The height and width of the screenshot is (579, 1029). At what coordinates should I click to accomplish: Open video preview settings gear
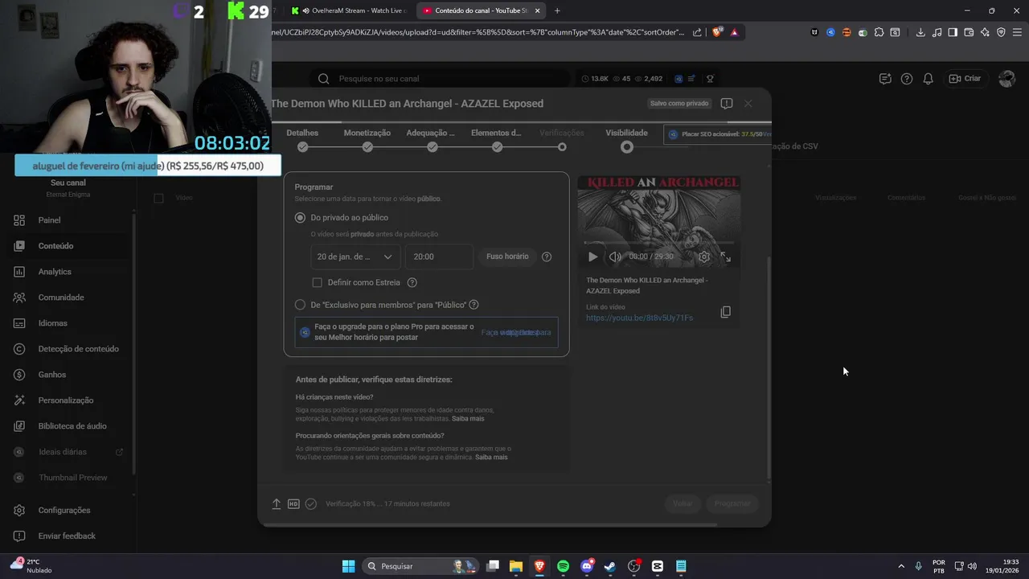point(704,257)
